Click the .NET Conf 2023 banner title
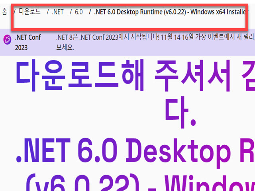Image resolution: width=255 pixels, height=191 pixels. pyautogui.click(x=28, y=43)
